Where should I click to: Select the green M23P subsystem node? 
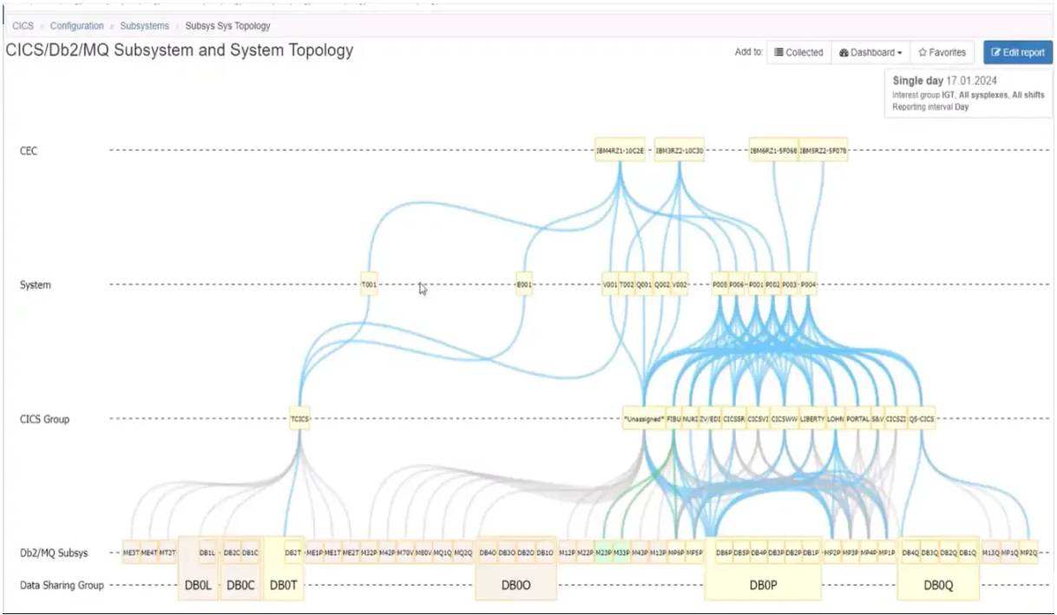pyautogui.click(x=604, y=553)
